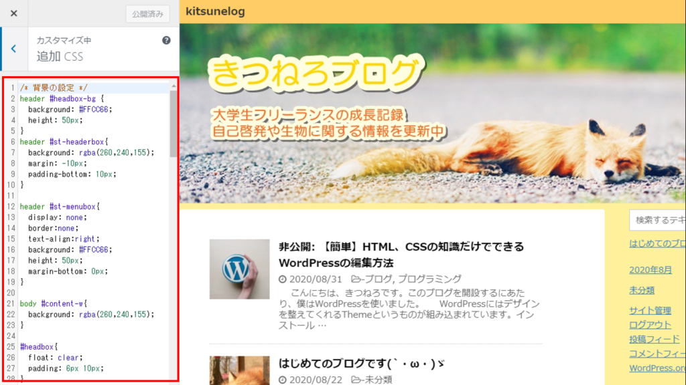
Task: Click the text-align:right line
Action: pos(64,239)
